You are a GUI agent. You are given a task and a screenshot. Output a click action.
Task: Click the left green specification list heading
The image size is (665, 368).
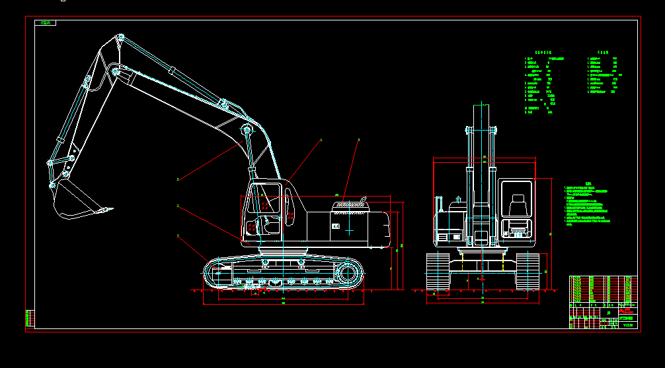[x=543, y=53]
